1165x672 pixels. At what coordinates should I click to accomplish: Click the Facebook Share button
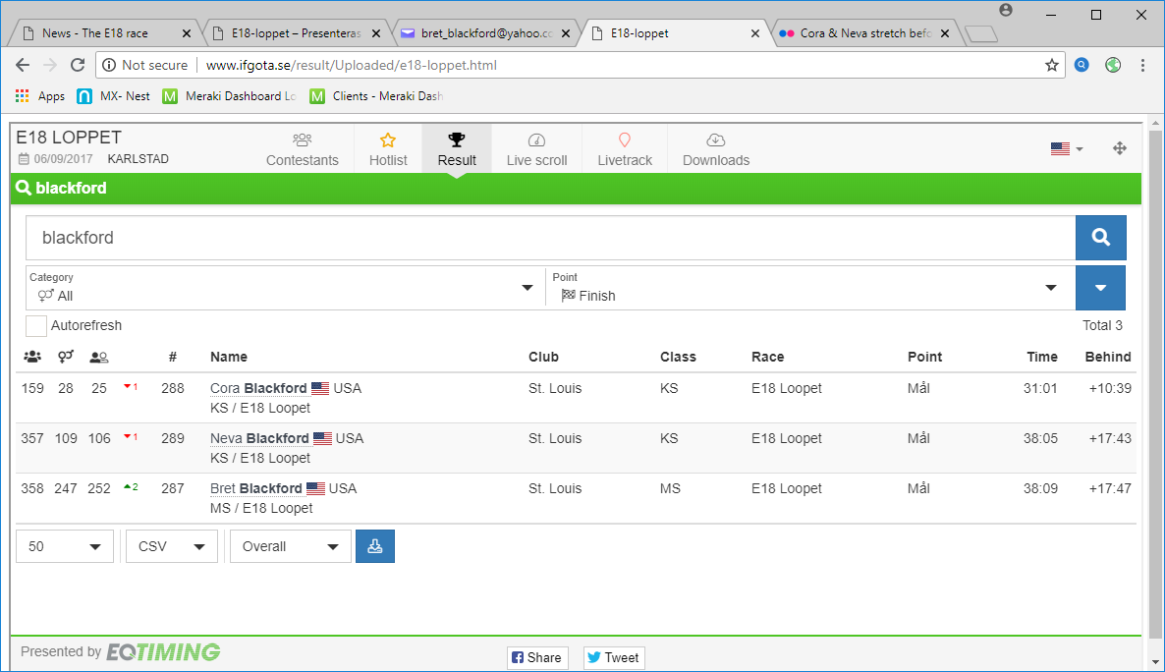(x=536, y=657)
